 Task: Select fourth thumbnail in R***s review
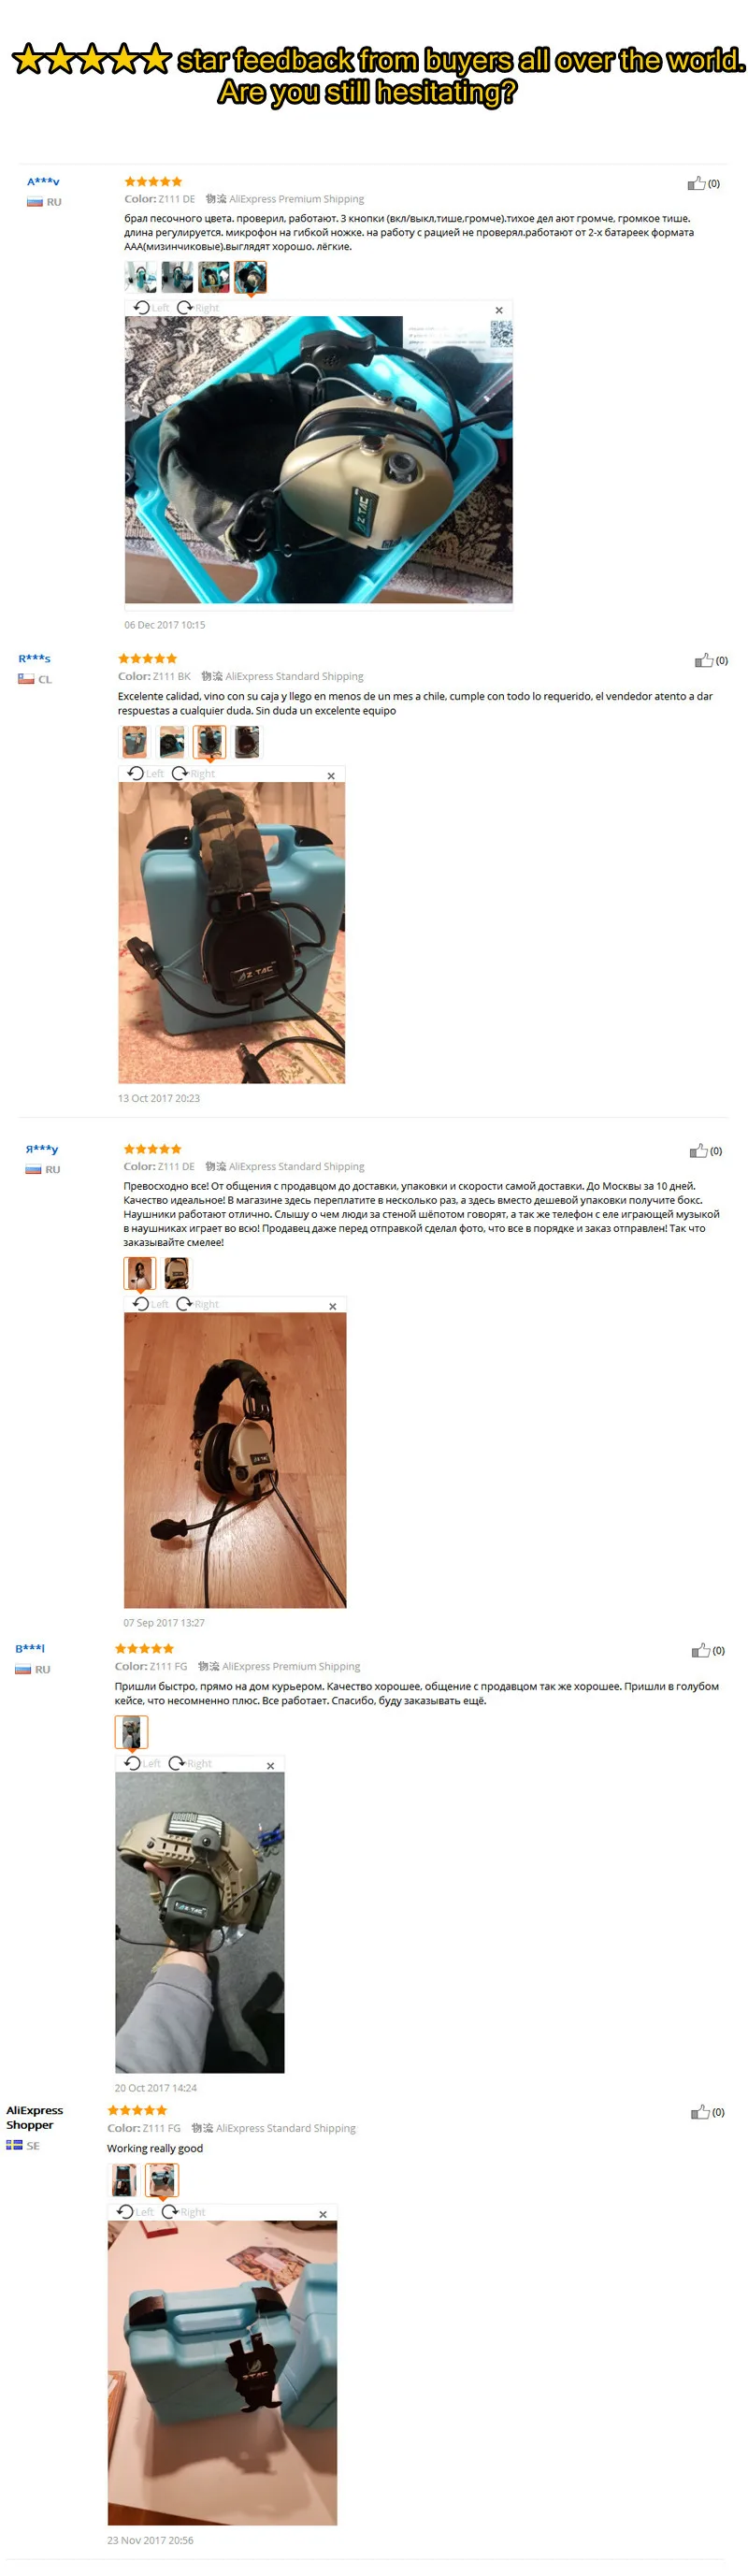pos(247,742)
